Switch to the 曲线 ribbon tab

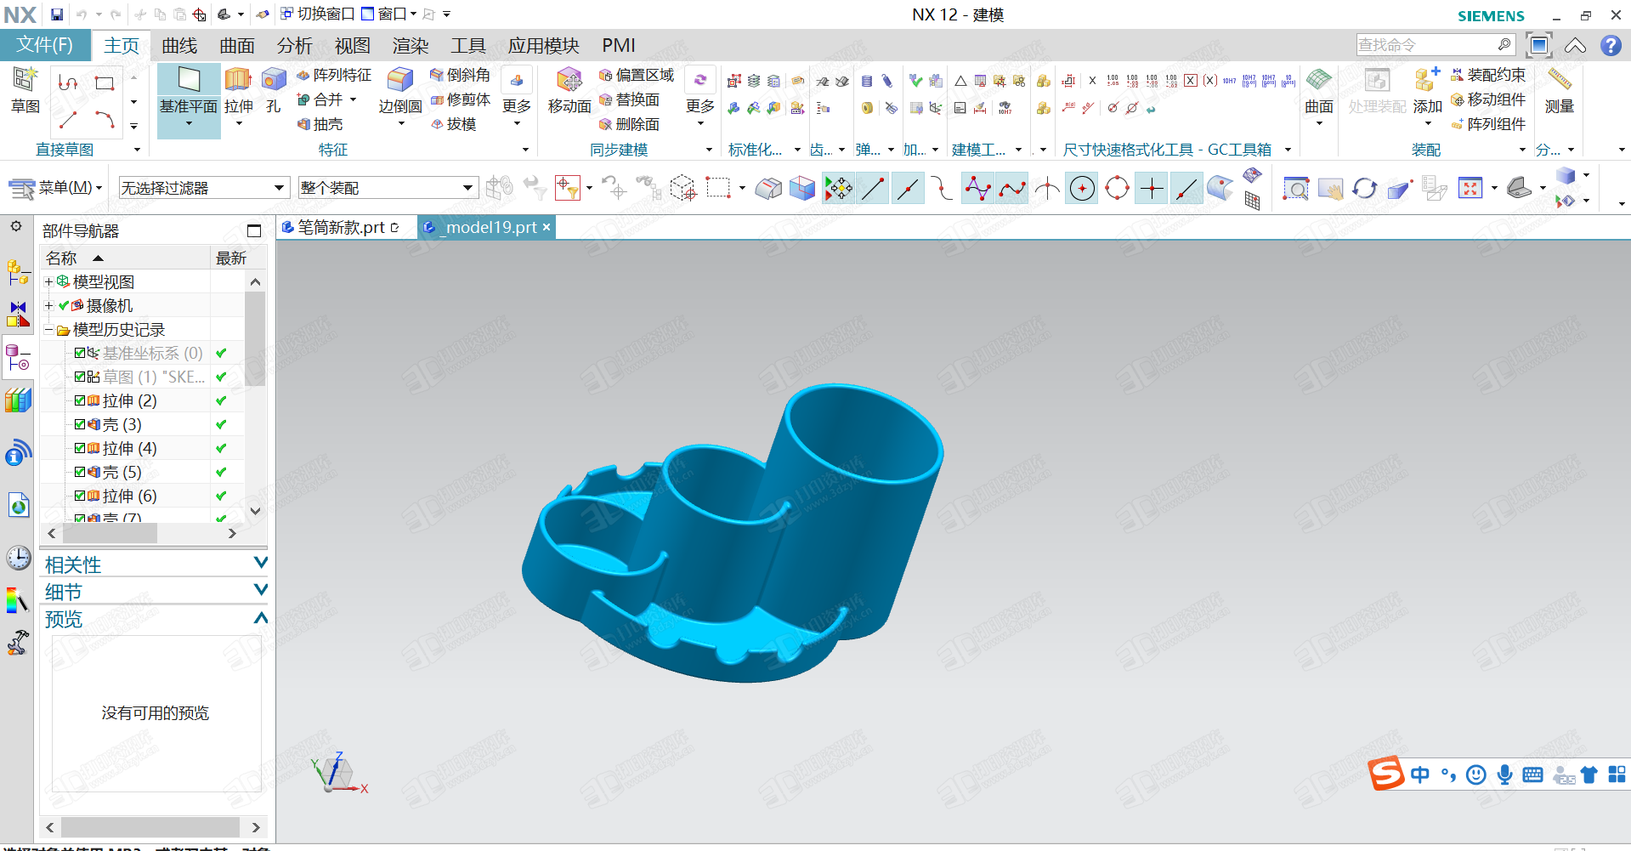pyautogui.click(x=179, y=45)
